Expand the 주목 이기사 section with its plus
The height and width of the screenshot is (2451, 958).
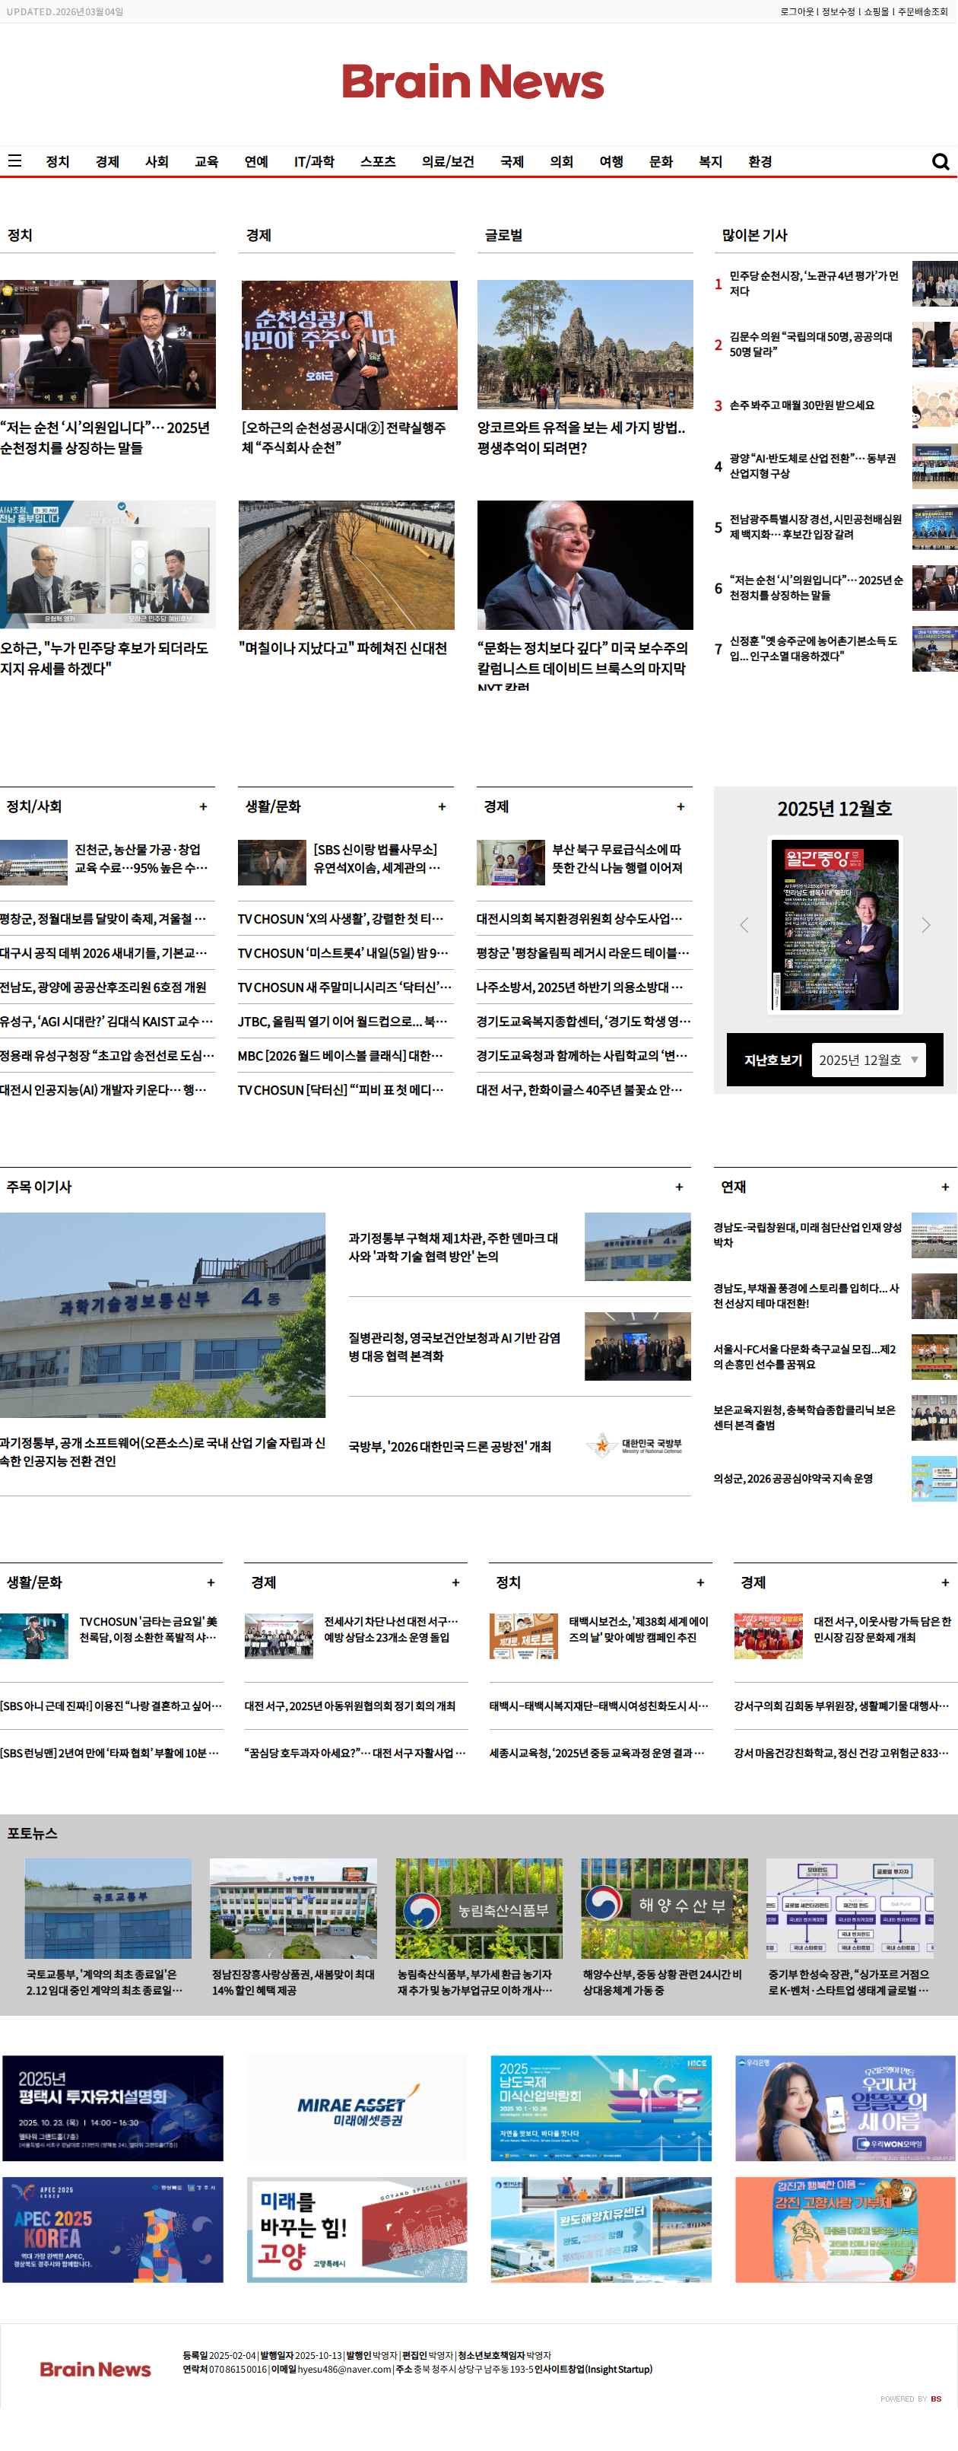click(678, 1187)
